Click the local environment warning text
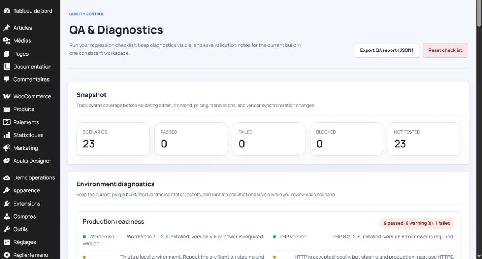 pyautogui.click(x=192, y=257)
